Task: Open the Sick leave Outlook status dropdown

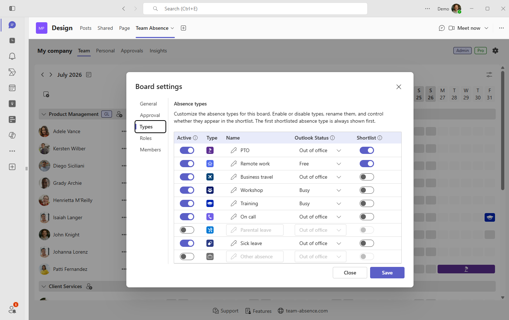Action: point(320,243)
